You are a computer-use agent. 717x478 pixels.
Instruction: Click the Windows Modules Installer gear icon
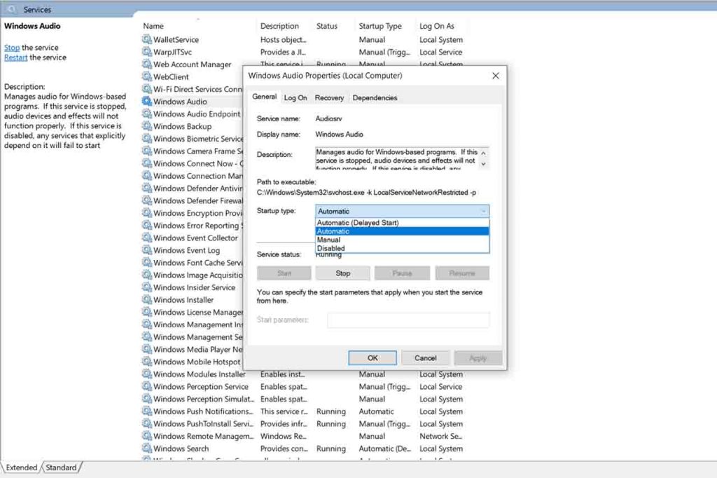(x=147, y=374)
